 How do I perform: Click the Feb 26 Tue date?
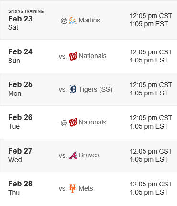20,122
